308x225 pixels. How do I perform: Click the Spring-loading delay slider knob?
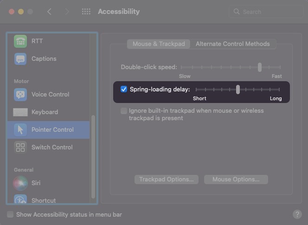pos(238,90)
